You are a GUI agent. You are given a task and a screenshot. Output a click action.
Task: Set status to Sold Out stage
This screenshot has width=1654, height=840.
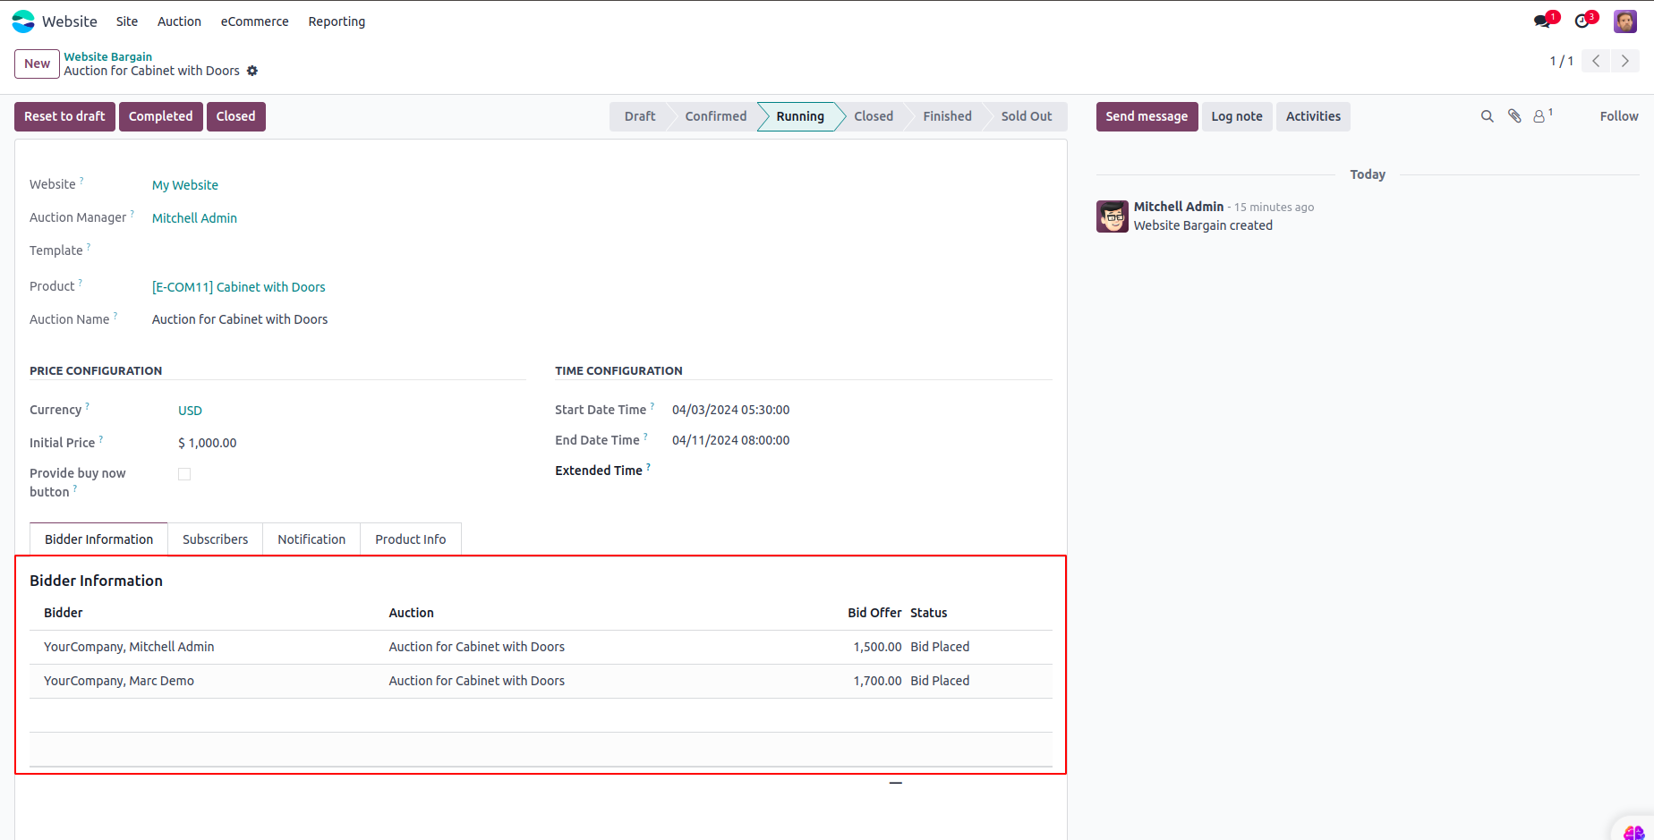[x=1027, y=116]
